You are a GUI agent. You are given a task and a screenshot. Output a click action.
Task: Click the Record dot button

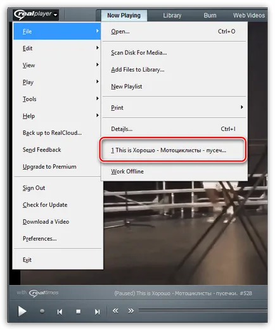42,311
